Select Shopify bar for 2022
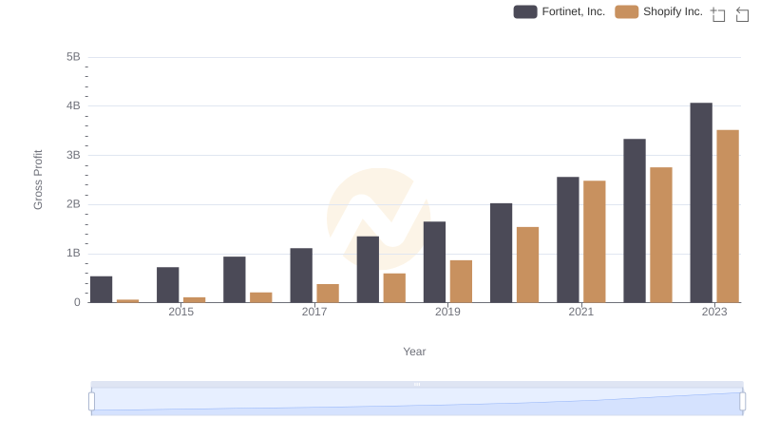Viewport: 760px width, 438px height. (661, 235)
